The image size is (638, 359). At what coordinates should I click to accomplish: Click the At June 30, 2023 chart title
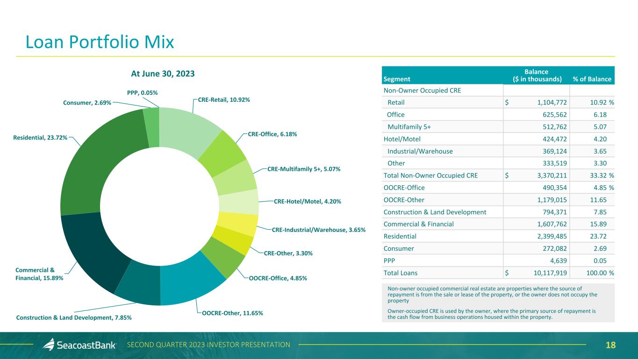click(x=162, y=73)
